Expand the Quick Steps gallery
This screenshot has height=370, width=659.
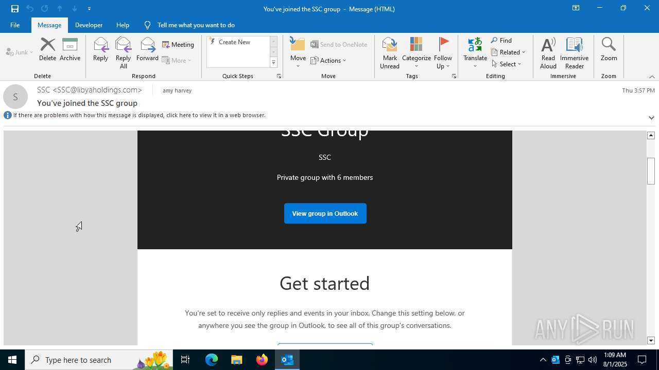coord(273,63)
